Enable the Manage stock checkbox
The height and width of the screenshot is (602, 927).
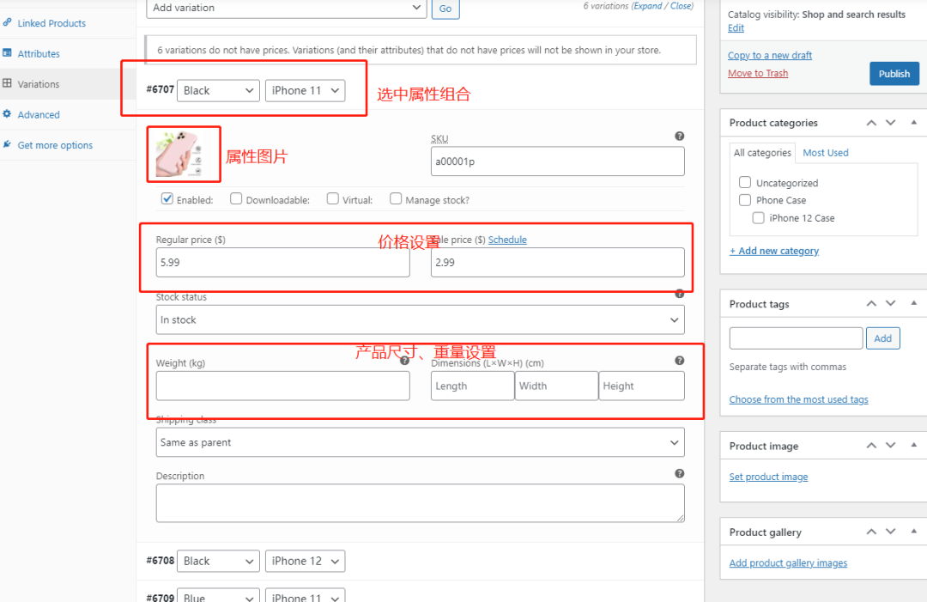tap(396, 199)
